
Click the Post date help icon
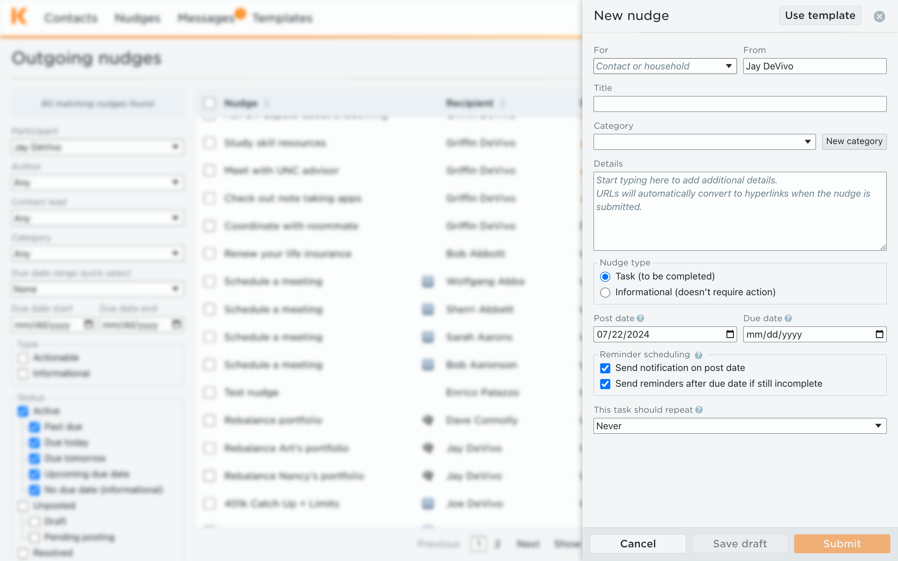coord(640,318)
